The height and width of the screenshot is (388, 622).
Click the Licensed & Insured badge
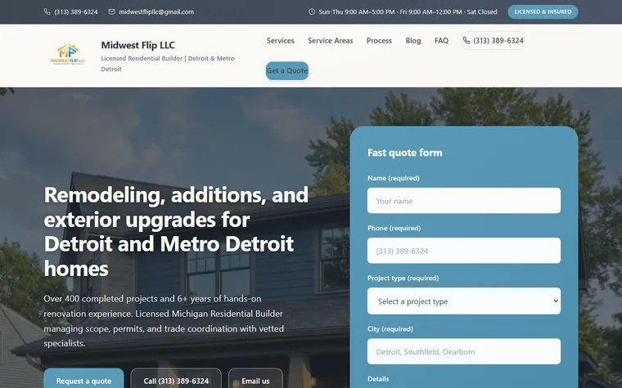click(x=543, y=12)
